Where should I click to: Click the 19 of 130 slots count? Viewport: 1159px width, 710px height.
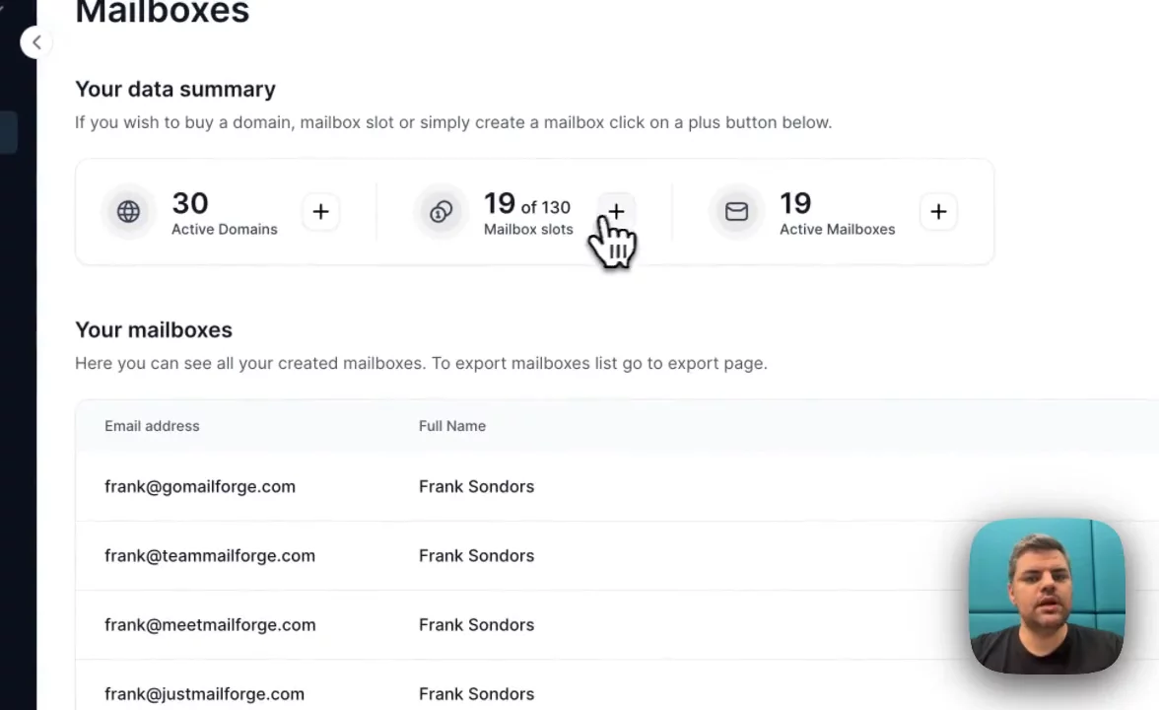526,204
